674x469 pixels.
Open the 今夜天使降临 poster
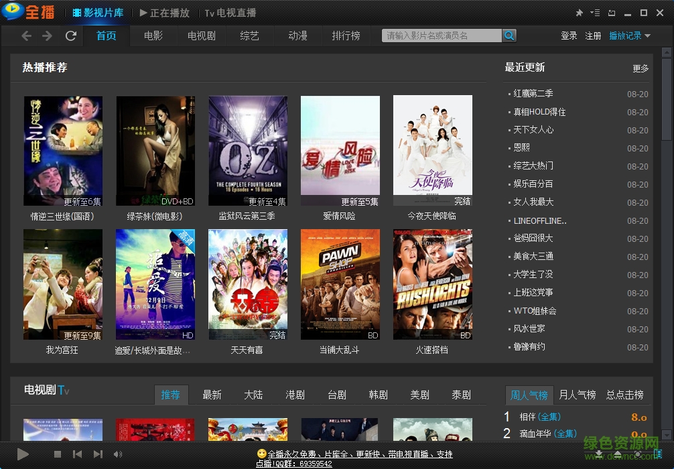coord(432,151)
